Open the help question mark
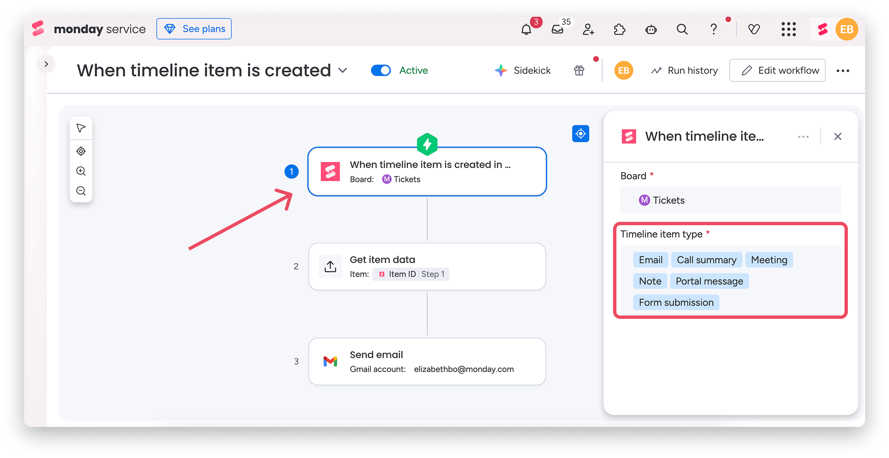The image size is (889, 458). [x=713, y=30]
